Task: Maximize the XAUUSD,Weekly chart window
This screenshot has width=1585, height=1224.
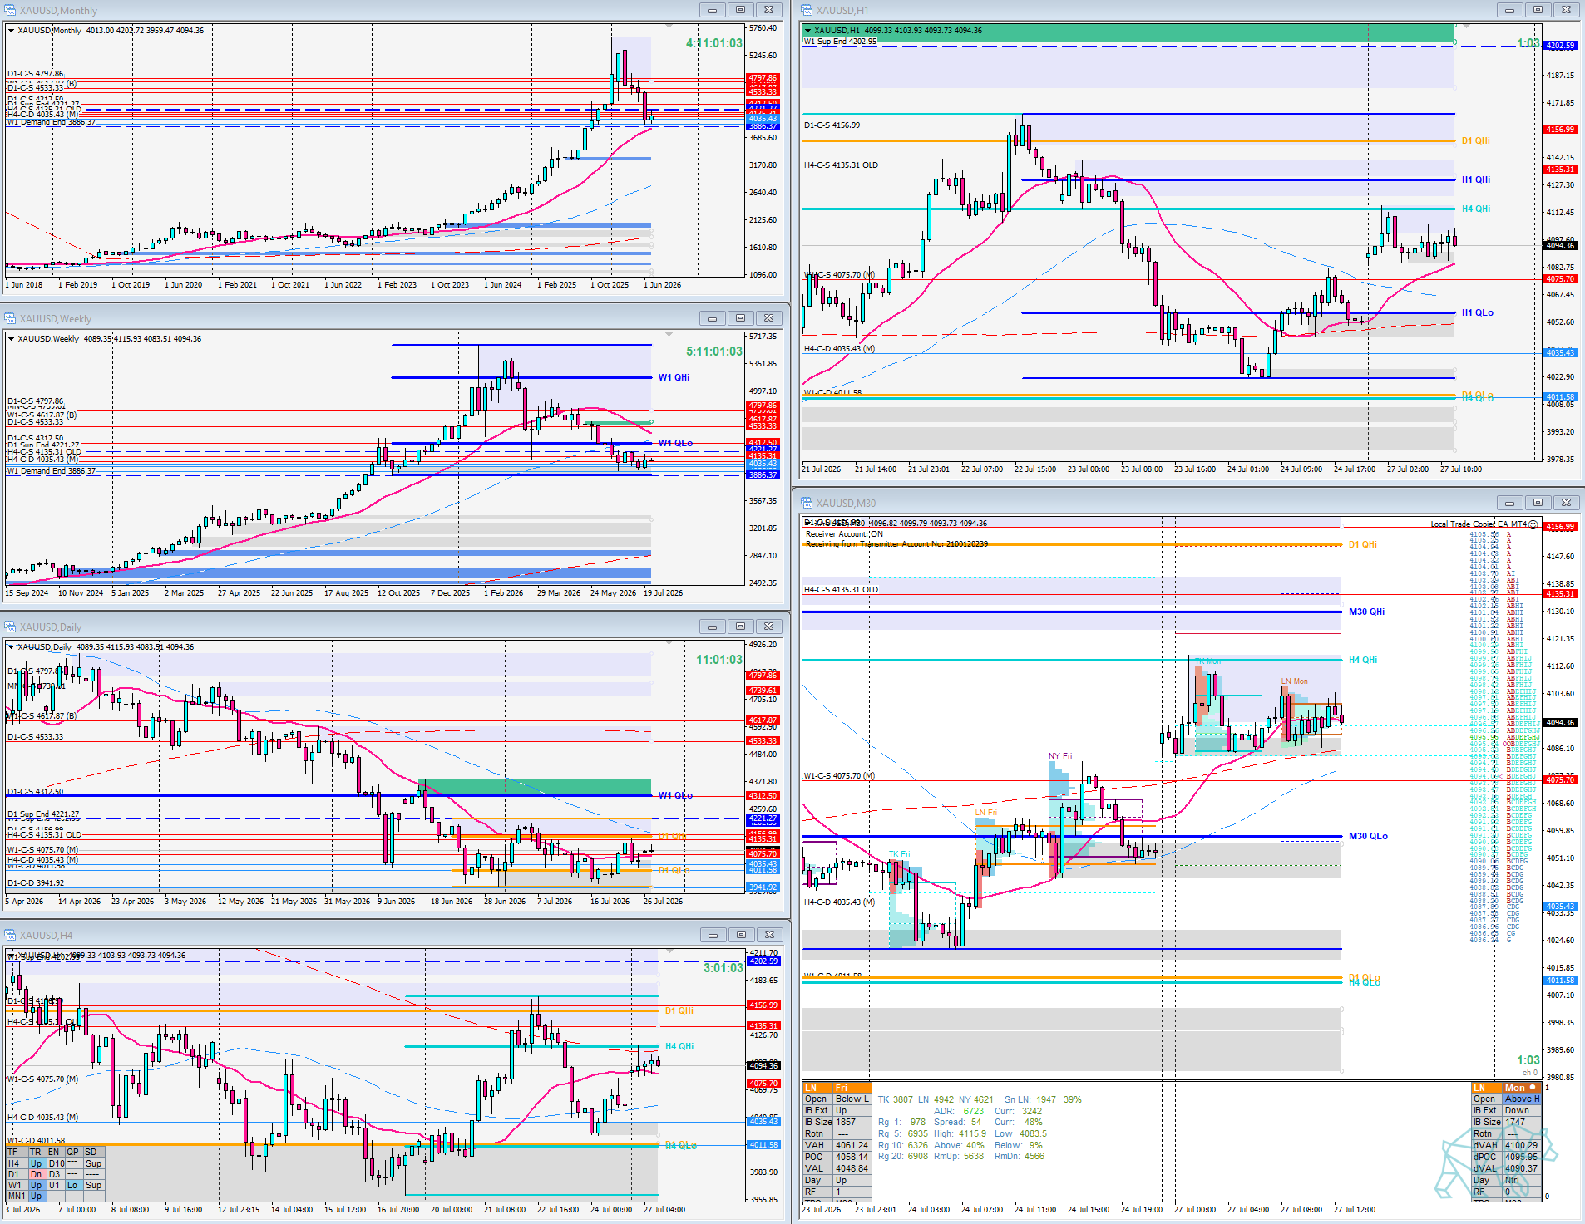Action: (x=740, y=318)
